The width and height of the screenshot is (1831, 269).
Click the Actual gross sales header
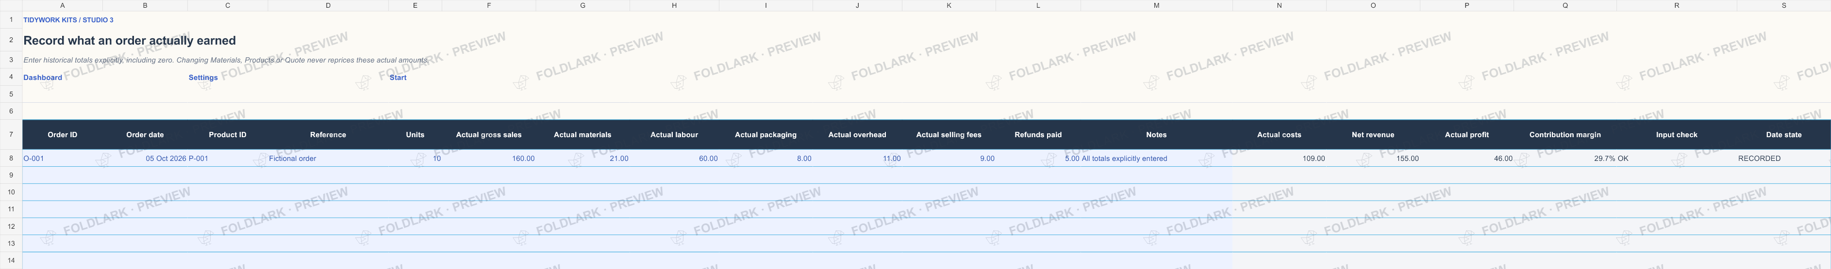point(489,135)
